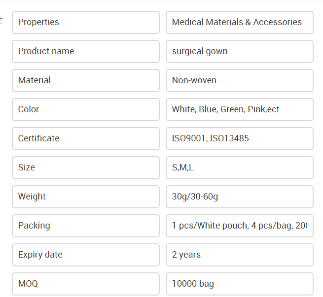
Task: Select the Non-woven value box
Action: [x=240, y=80]
